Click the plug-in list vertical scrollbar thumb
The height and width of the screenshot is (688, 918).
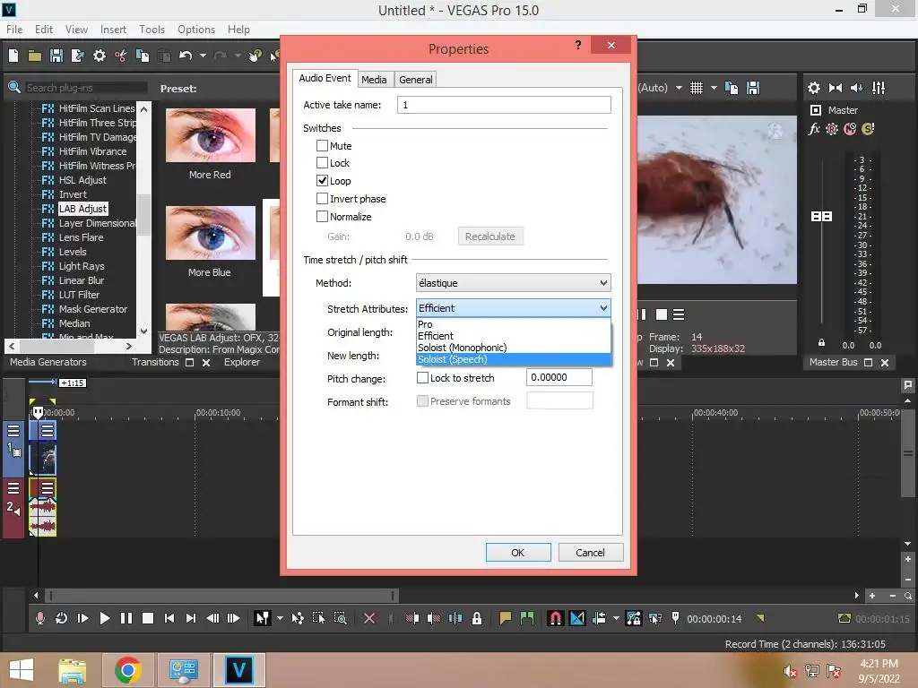coord(144,215)
